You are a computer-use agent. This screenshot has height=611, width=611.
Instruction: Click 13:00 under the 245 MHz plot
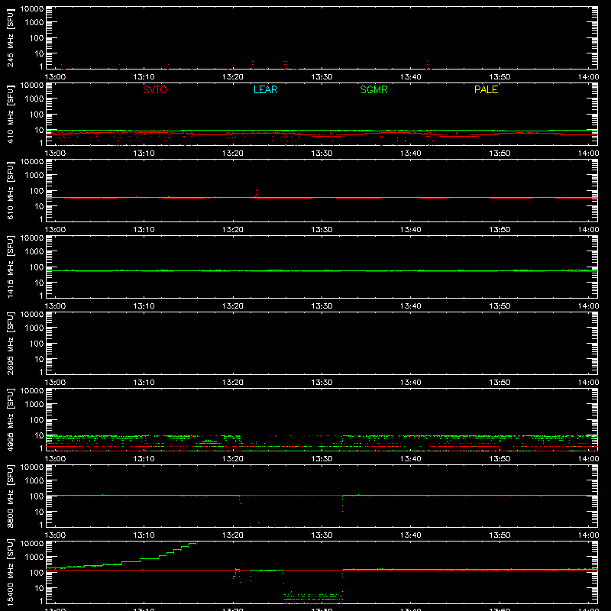tap(55, 77)
